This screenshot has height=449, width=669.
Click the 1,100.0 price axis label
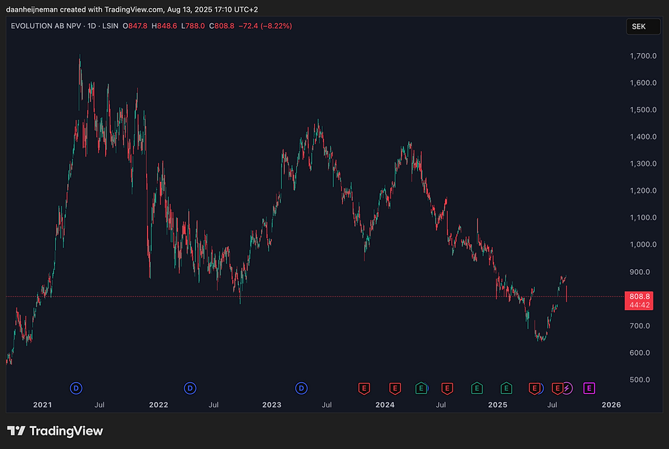click(x=643, y=217)
